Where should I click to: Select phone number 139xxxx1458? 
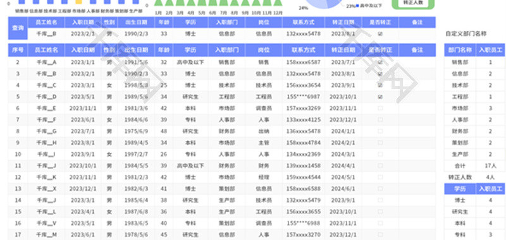click(x=304, y=166)
